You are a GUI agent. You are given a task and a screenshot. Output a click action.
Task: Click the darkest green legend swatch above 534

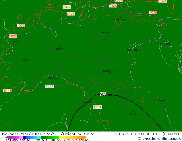click(x=42, y=137)
